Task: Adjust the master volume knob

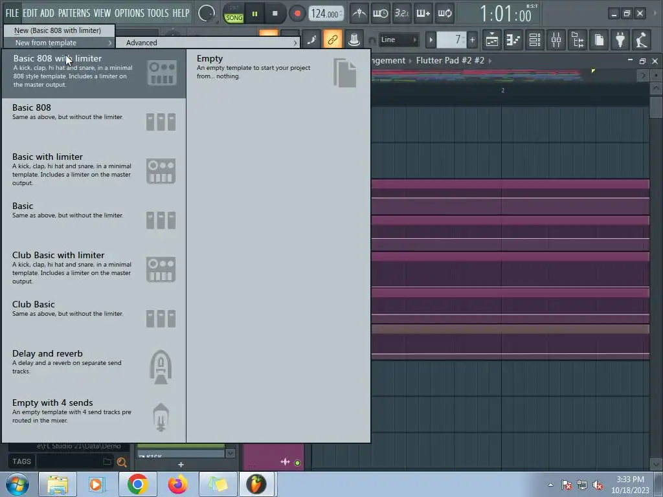Action: tap(207, 14)
